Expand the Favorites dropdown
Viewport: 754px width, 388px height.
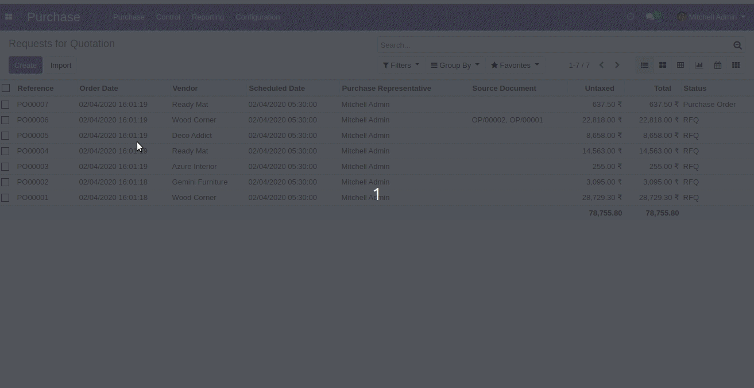pyautogui.click(x=515, y=66)
